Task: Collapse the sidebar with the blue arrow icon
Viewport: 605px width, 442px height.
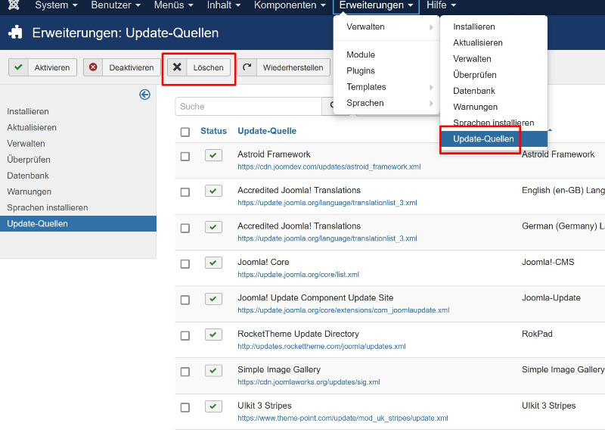Action: 144,95
